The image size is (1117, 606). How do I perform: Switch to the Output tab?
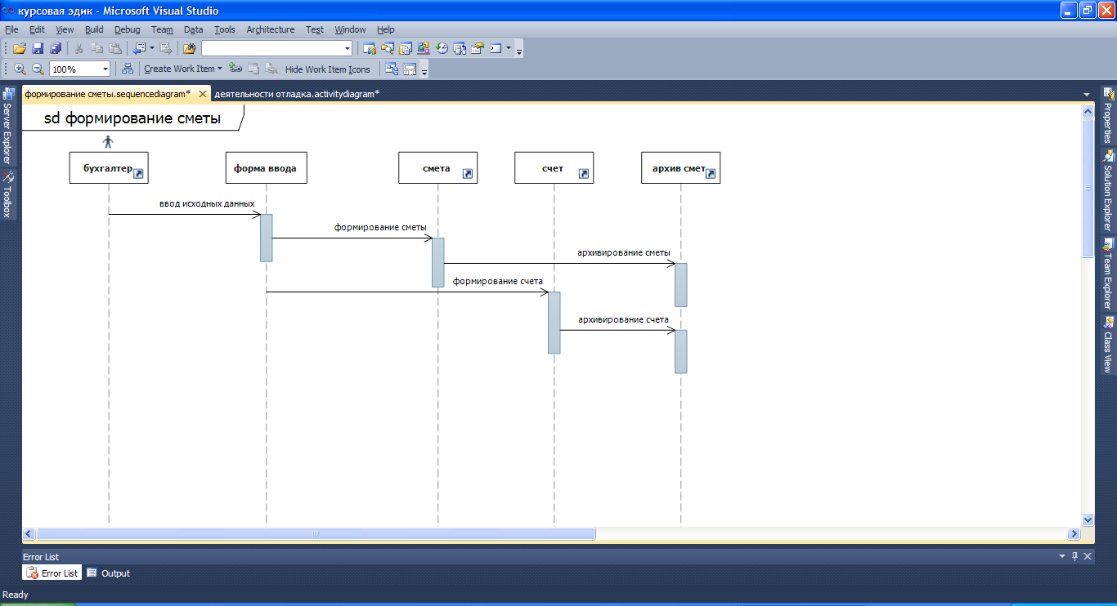pyautogui.click(x=109, y=573)
